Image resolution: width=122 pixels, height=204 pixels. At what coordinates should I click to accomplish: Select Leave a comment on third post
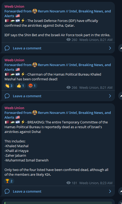[x=27, y=191]
